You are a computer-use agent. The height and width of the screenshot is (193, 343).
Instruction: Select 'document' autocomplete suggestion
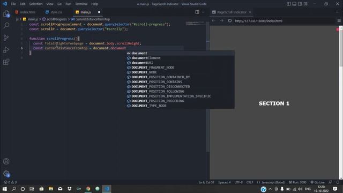180,53
